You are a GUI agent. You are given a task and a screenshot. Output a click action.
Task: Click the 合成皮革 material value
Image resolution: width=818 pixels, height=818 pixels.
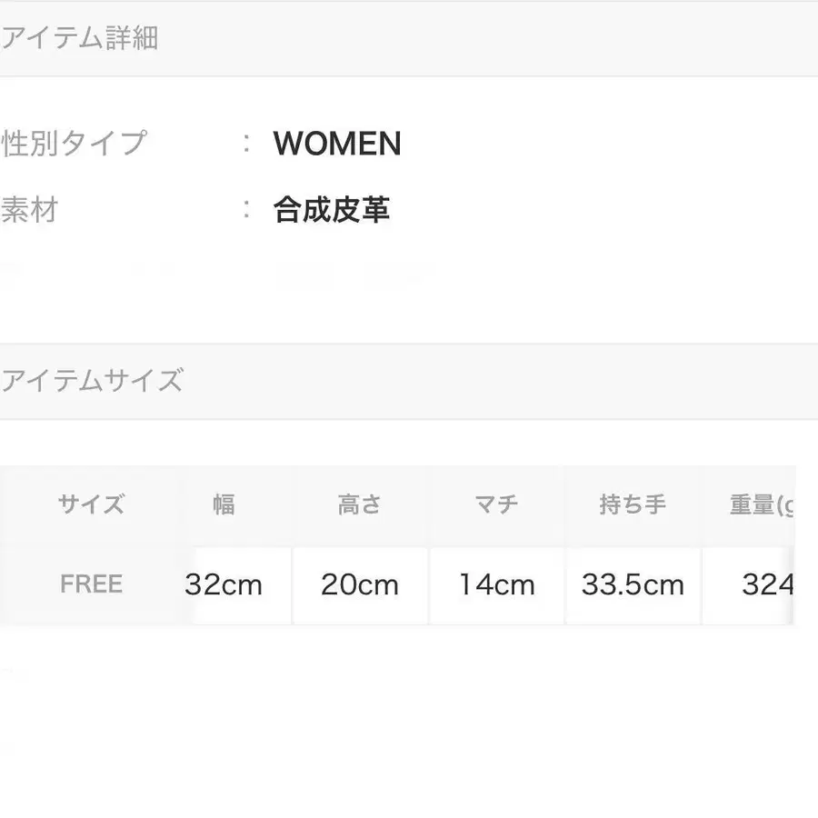pos(332,211)
